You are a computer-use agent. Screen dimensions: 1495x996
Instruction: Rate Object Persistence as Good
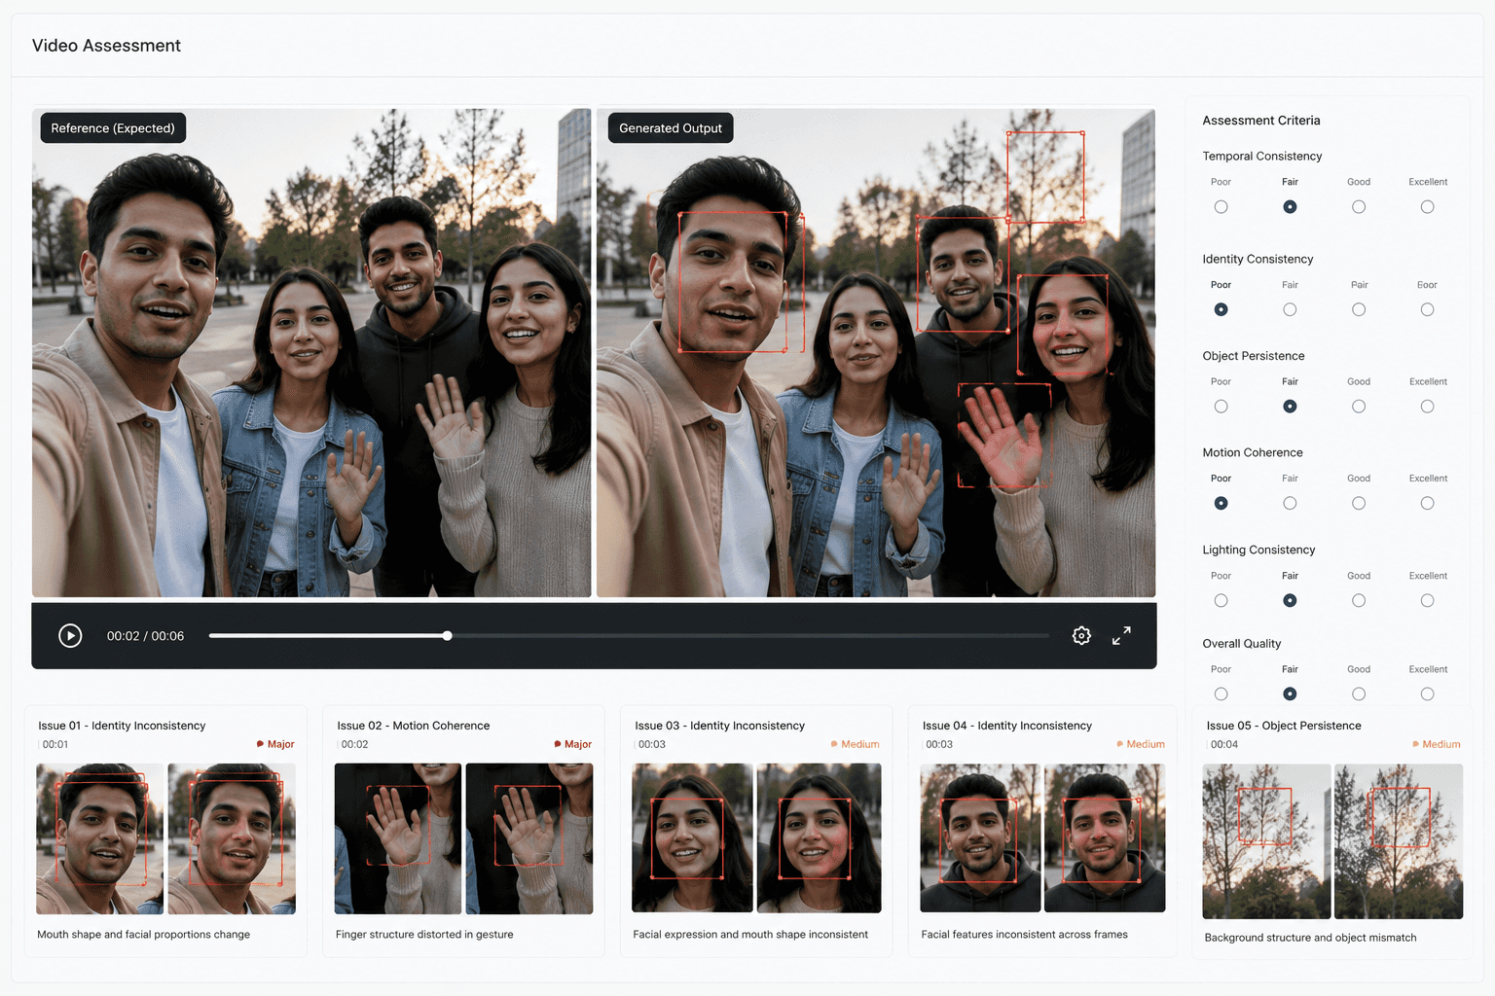tap(1359, 407)
